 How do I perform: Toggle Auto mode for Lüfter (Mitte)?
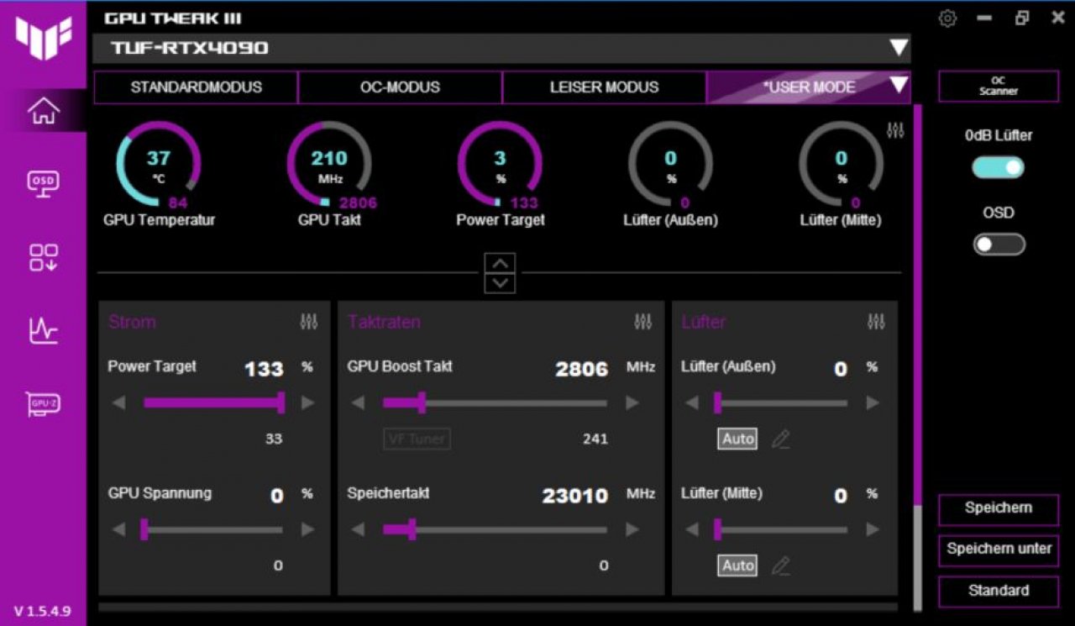click(737, 566)
